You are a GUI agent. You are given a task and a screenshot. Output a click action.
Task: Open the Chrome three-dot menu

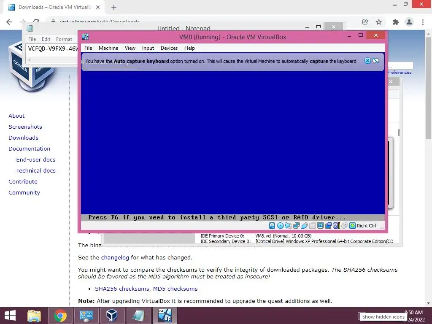423,22
